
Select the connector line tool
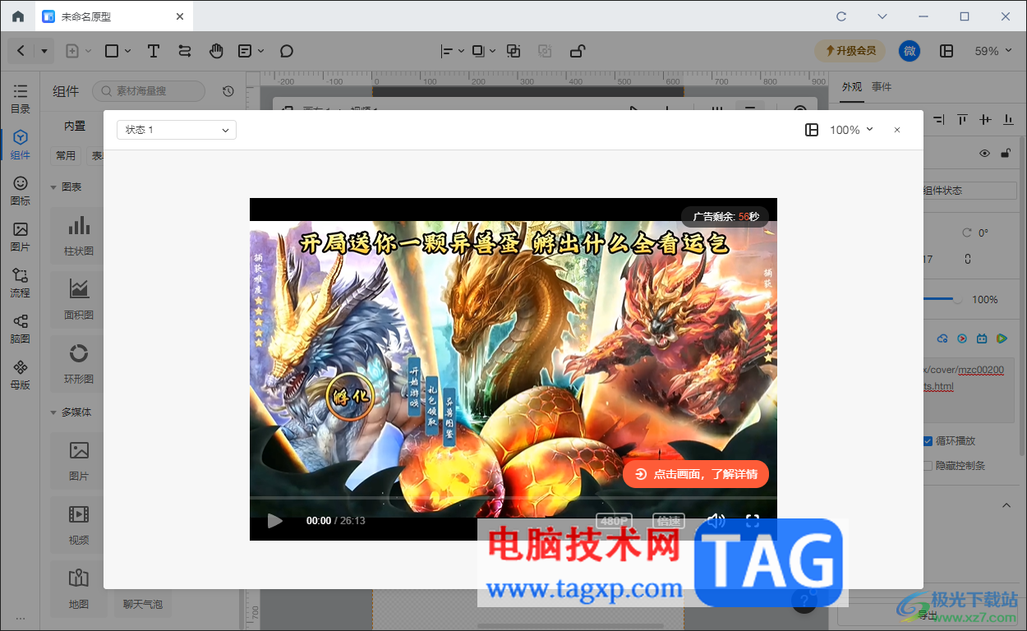pos(185,51)
